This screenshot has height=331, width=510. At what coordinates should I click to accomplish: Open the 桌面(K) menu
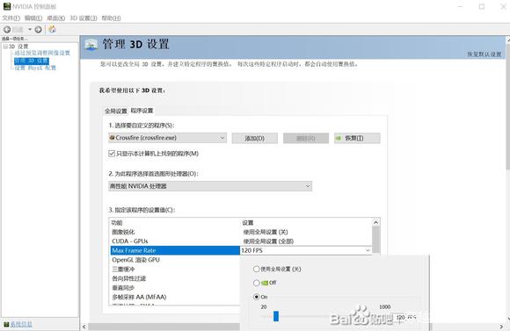pyautogui.click(x=56, y=18)
